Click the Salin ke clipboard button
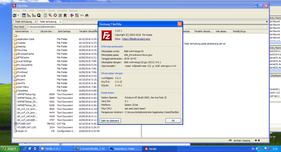The image size is (281, 152). pyautogui.click(x=110, y=120)
